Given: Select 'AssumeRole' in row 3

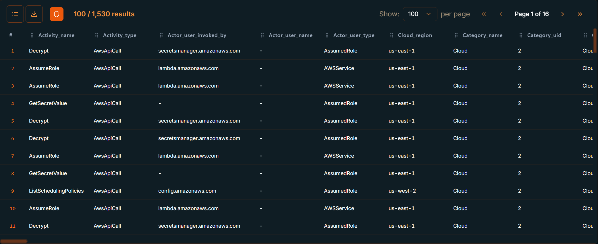Looking at the screenshot, I should 44,86.
